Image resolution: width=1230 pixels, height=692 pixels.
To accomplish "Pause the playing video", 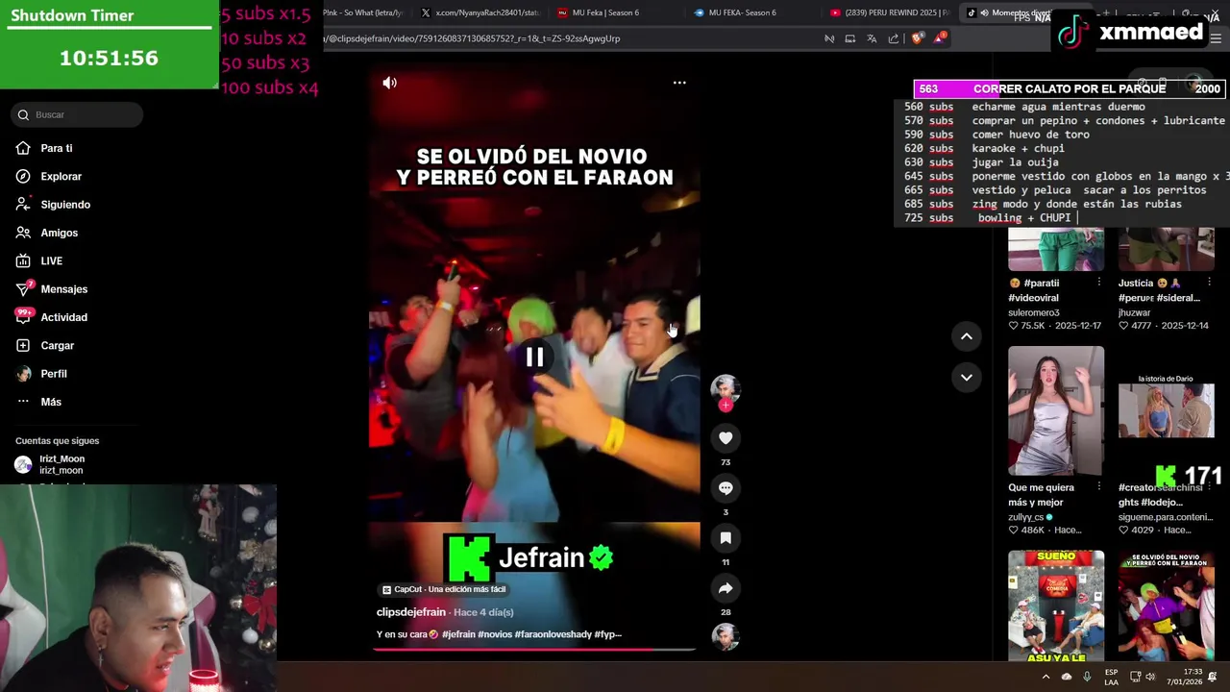I will pyautogui.click(x=534, y=357).
